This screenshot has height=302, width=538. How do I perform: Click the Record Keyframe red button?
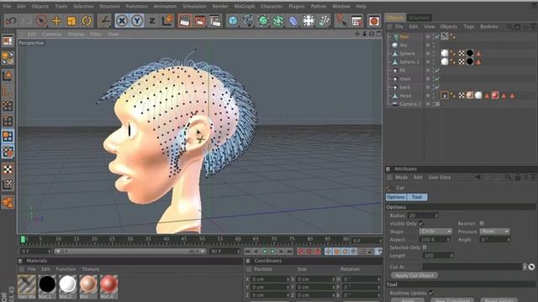tap(301, 252)
